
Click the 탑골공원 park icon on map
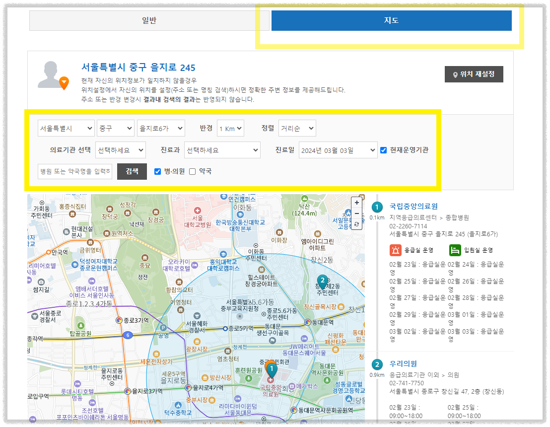point(81,326)
